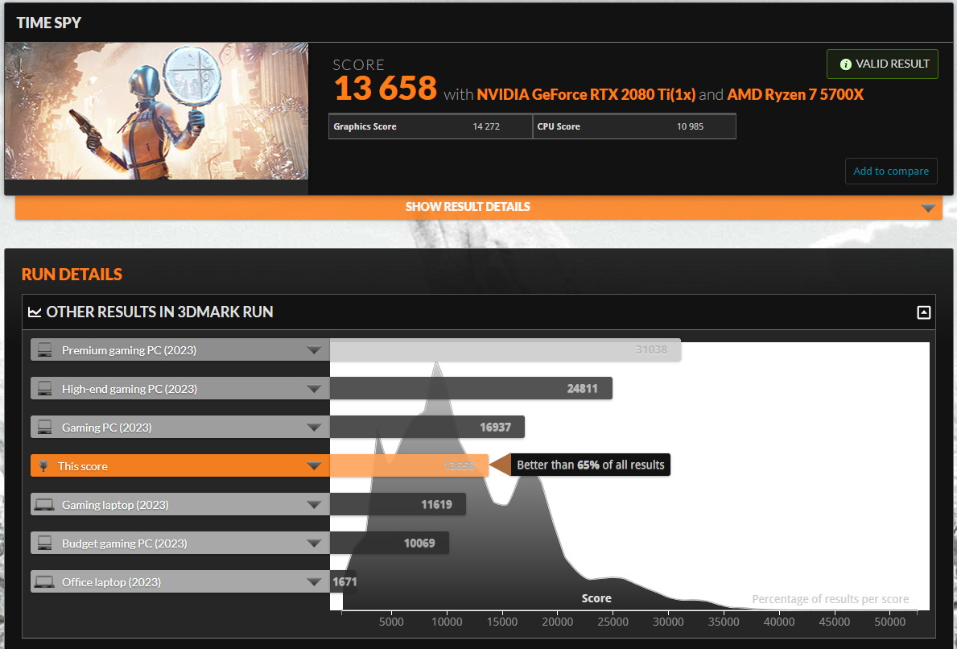Viewport: 957px width, 649px height.
Task: Expand the Budget gaming PC (2023) dropdown
Action: (314, 544)
